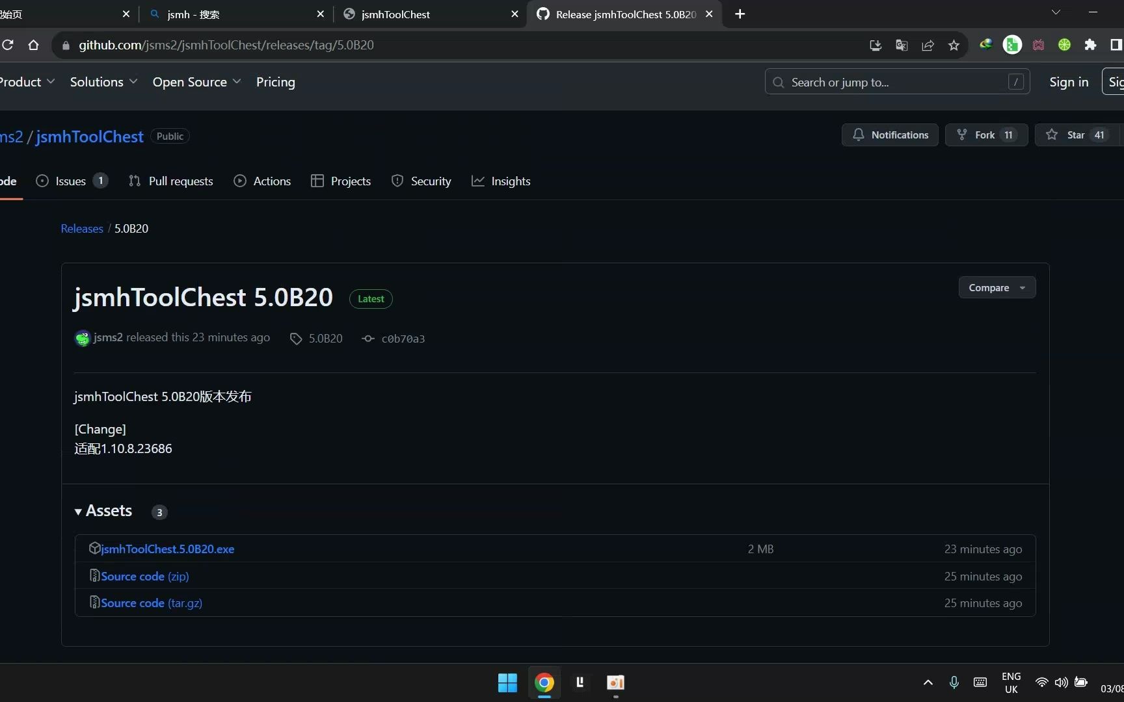Open the volume speaker tray icon
The height and width of the screenshot is (702, 1124).
(x=1061, y=682)
